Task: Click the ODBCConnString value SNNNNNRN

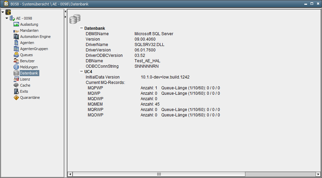Action: click(x=146, y=66)
